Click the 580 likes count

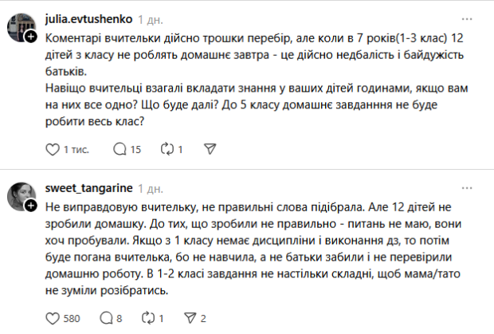coord(71,319)
